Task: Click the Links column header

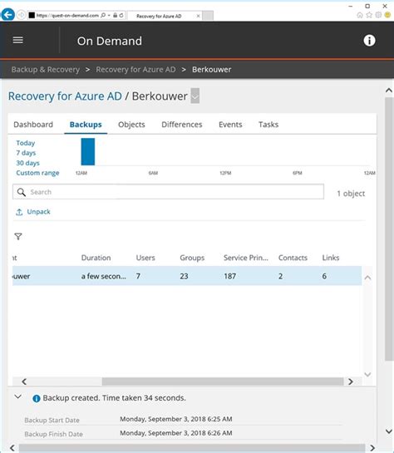Action: click(331, 258)
